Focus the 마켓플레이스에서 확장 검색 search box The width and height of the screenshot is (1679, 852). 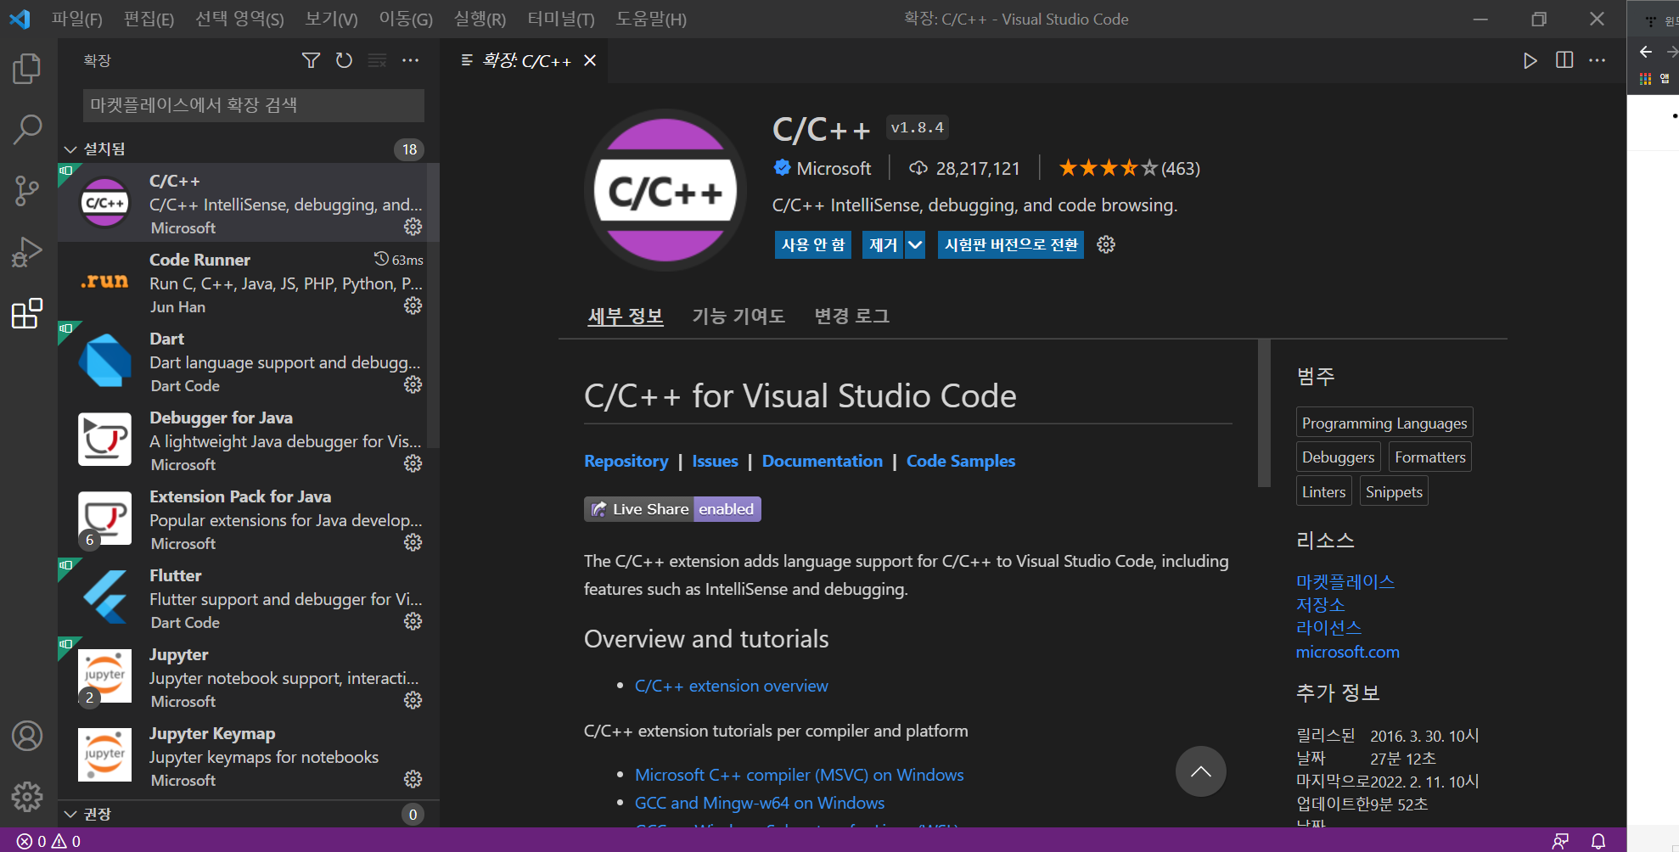pos(253,105)
